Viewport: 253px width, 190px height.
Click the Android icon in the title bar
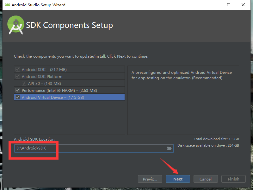tap(9, 5)
